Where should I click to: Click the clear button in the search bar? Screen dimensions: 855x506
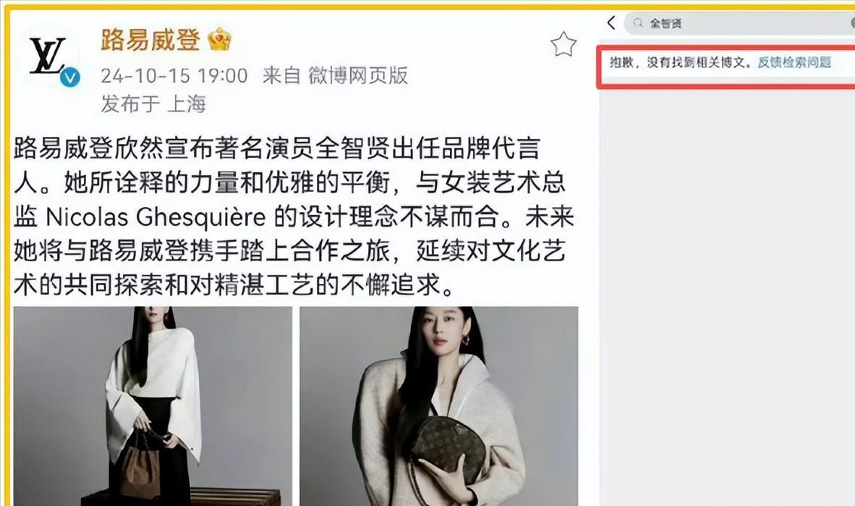(x=851, y=23)
